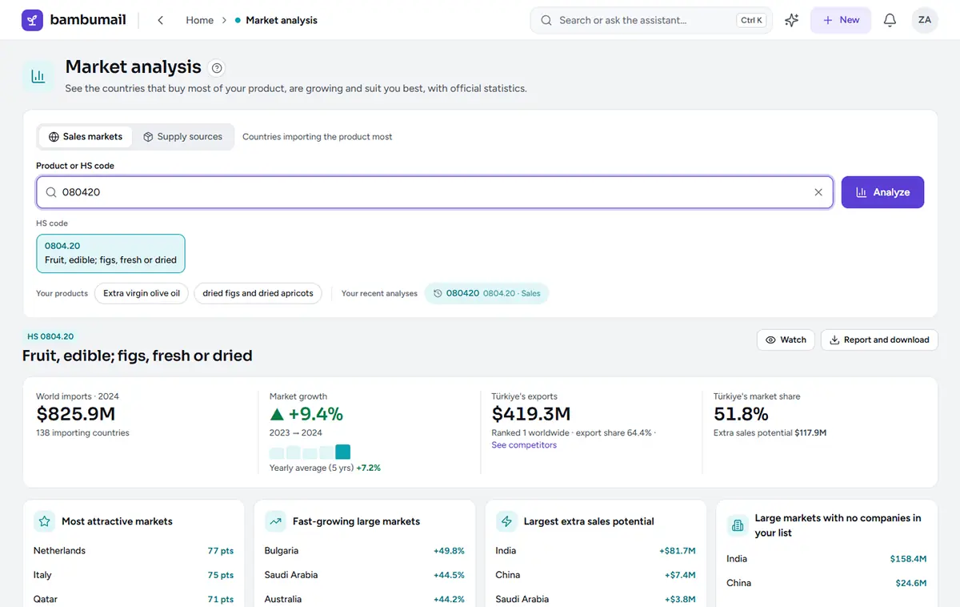The image size is (960, 607).
Task: Click the HS 0804.20 badge
Action: [x=50, y=337]
